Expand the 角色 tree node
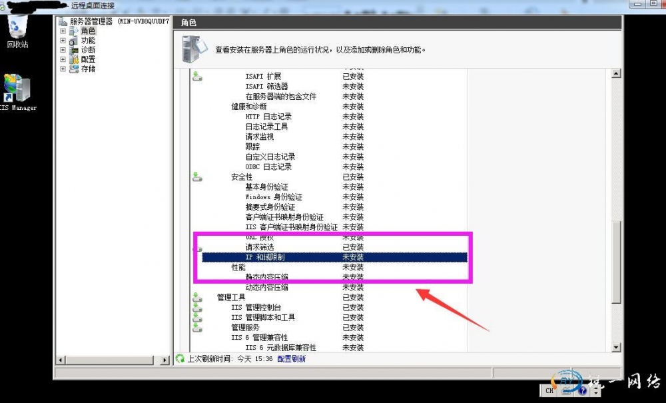666x403 pixels. point(63,31)
